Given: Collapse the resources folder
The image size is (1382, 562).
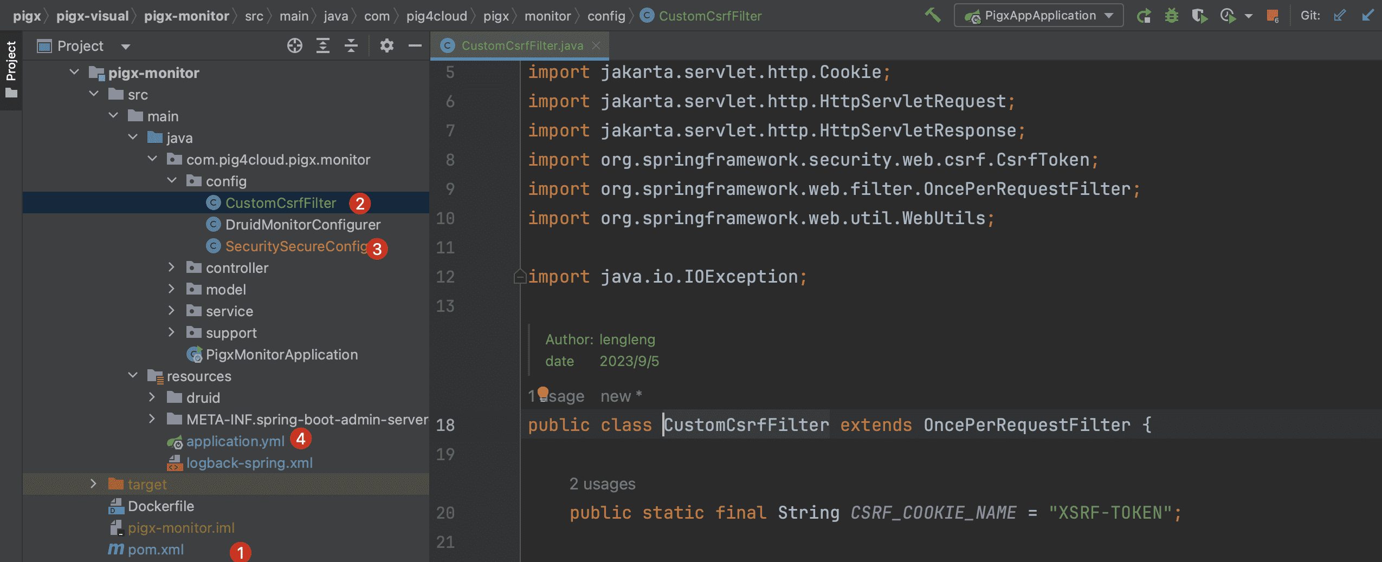Looking at the screenshot, I should pos(133,376).
